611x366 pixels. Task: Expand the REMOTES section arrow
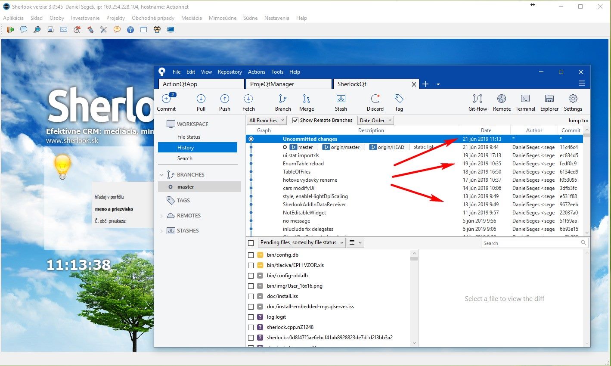(161, 216)
